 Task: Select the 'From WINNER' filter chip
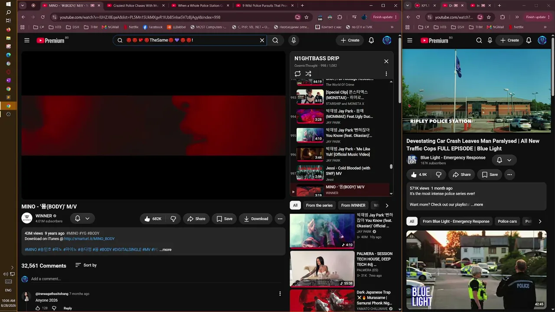point(353,205)
